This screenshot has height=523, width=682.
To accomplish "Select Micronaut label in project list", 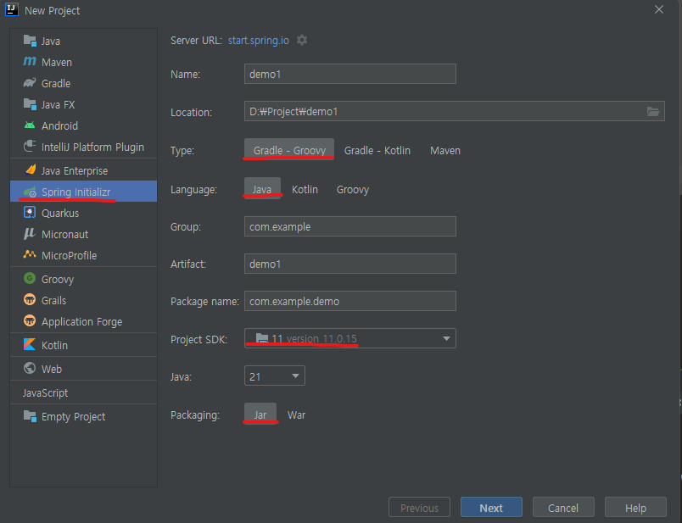I will [x=64, y=234].
